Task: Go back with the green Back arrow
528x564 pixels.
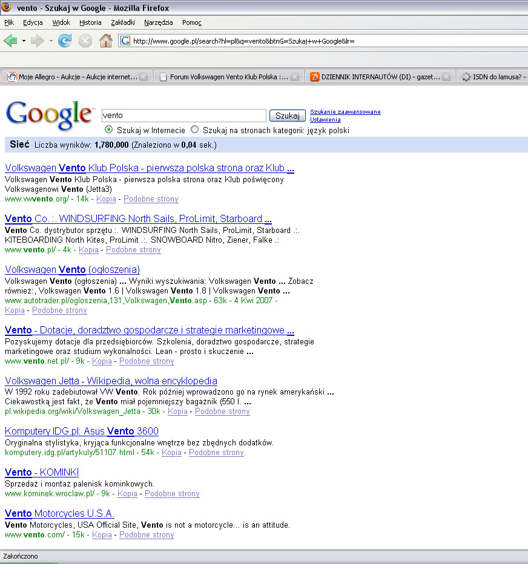Action: (10, 41)
